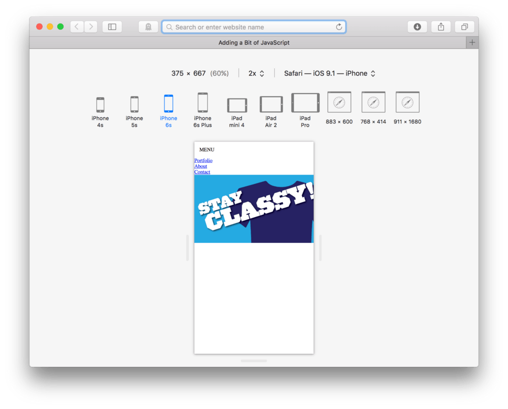Click the 375 × 667 dimensions text
The width and height of the screenshot is (508, 409).
189,74
